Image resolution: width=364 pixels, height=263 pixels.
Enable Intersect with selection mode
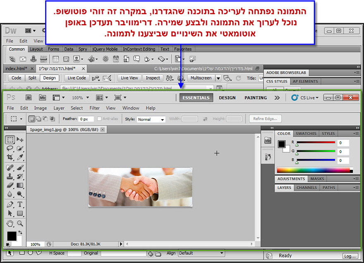52,119
